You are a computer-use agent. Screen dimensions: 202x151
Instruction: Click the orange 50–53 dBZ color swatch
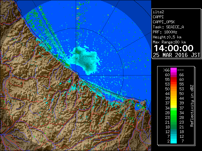[x=174, y=89]
